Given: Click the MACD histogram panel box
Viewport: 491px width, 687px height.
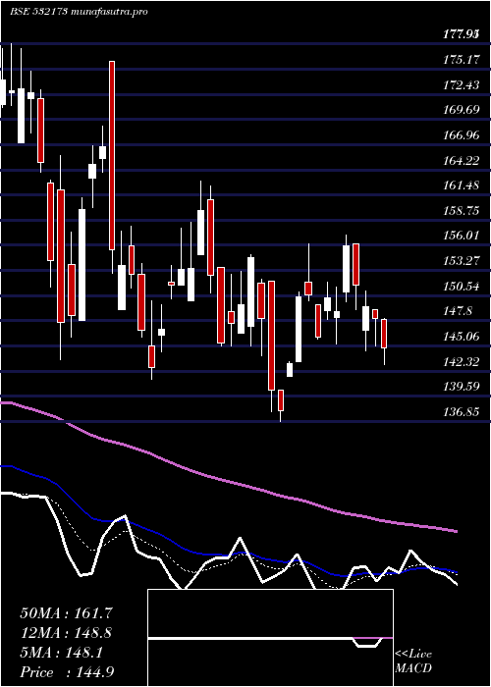Looking at the screenshot, I should (270, 638).
